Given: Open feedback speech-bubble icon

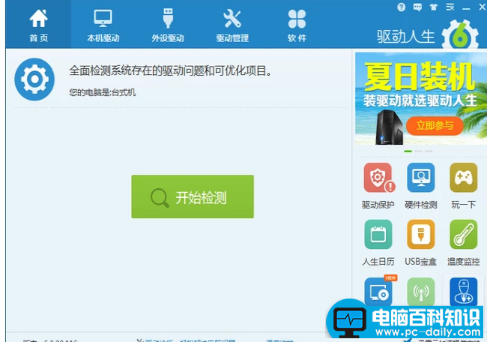Looking at the screenshot, I should click(x=417, y=7).
